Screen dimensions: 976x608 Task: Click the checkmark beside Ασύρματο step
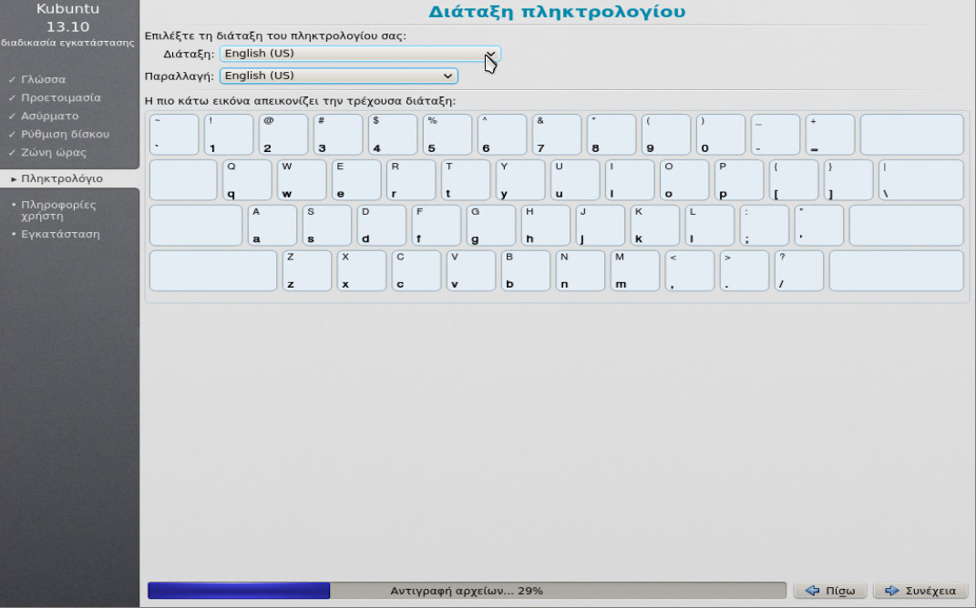point(12,116)
